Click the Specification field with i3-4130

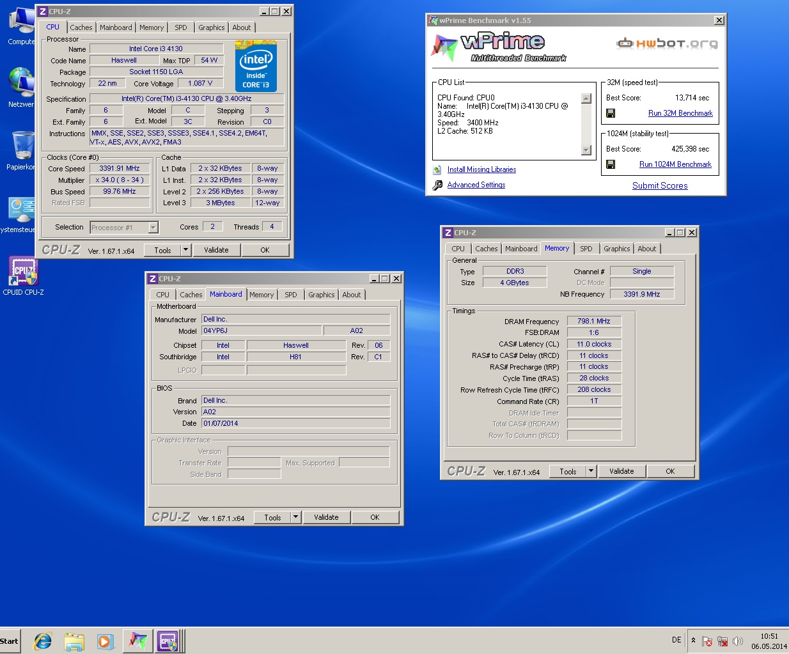187,98
